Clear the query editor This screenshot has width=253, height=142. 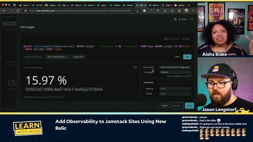[x=177, y=57]
